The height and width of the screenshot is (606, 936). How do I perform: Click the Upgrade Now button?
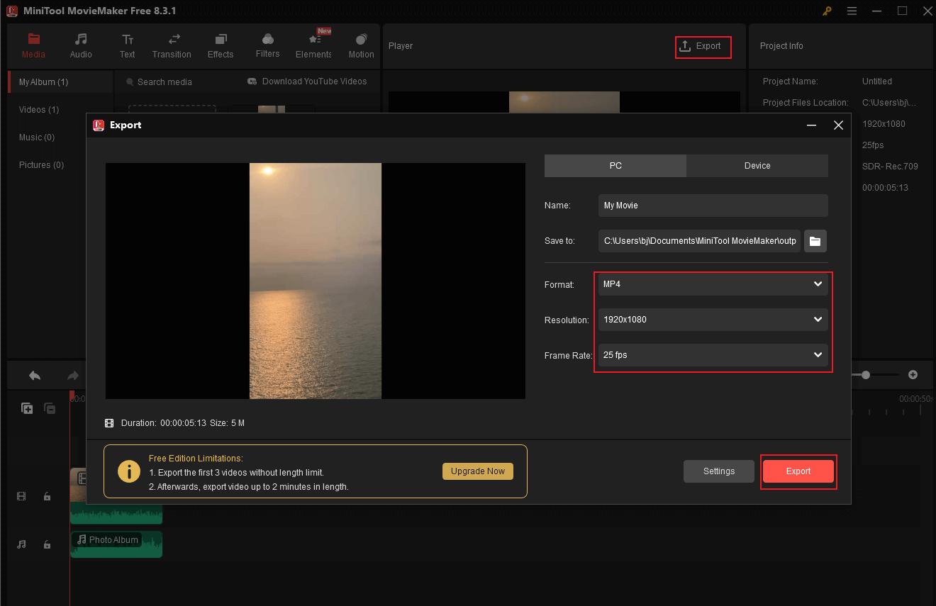pyautogui.click(x=477, y=471)
